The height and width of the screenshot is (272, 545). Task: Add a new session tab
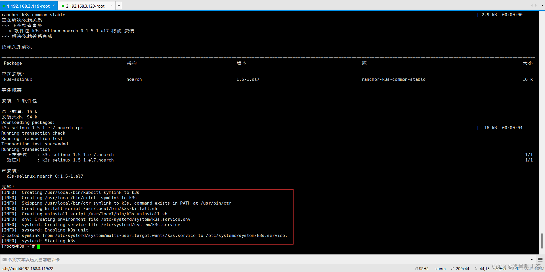[119, 5]
